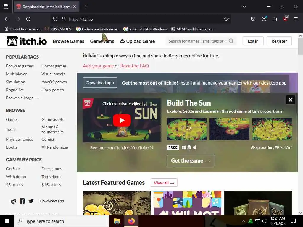Open the Firefox account icon
This screenshot has width=303, height=227.
(x=264, y=19)
